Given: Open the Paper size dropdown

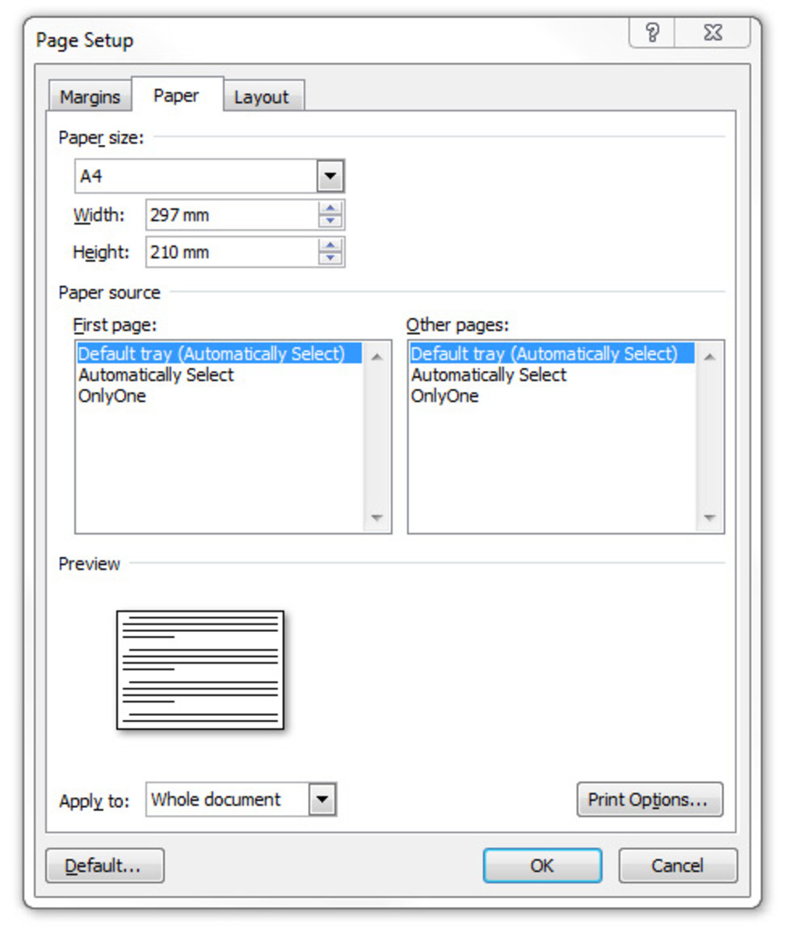Looking at the screenshot, I should (x=330, y=176).
